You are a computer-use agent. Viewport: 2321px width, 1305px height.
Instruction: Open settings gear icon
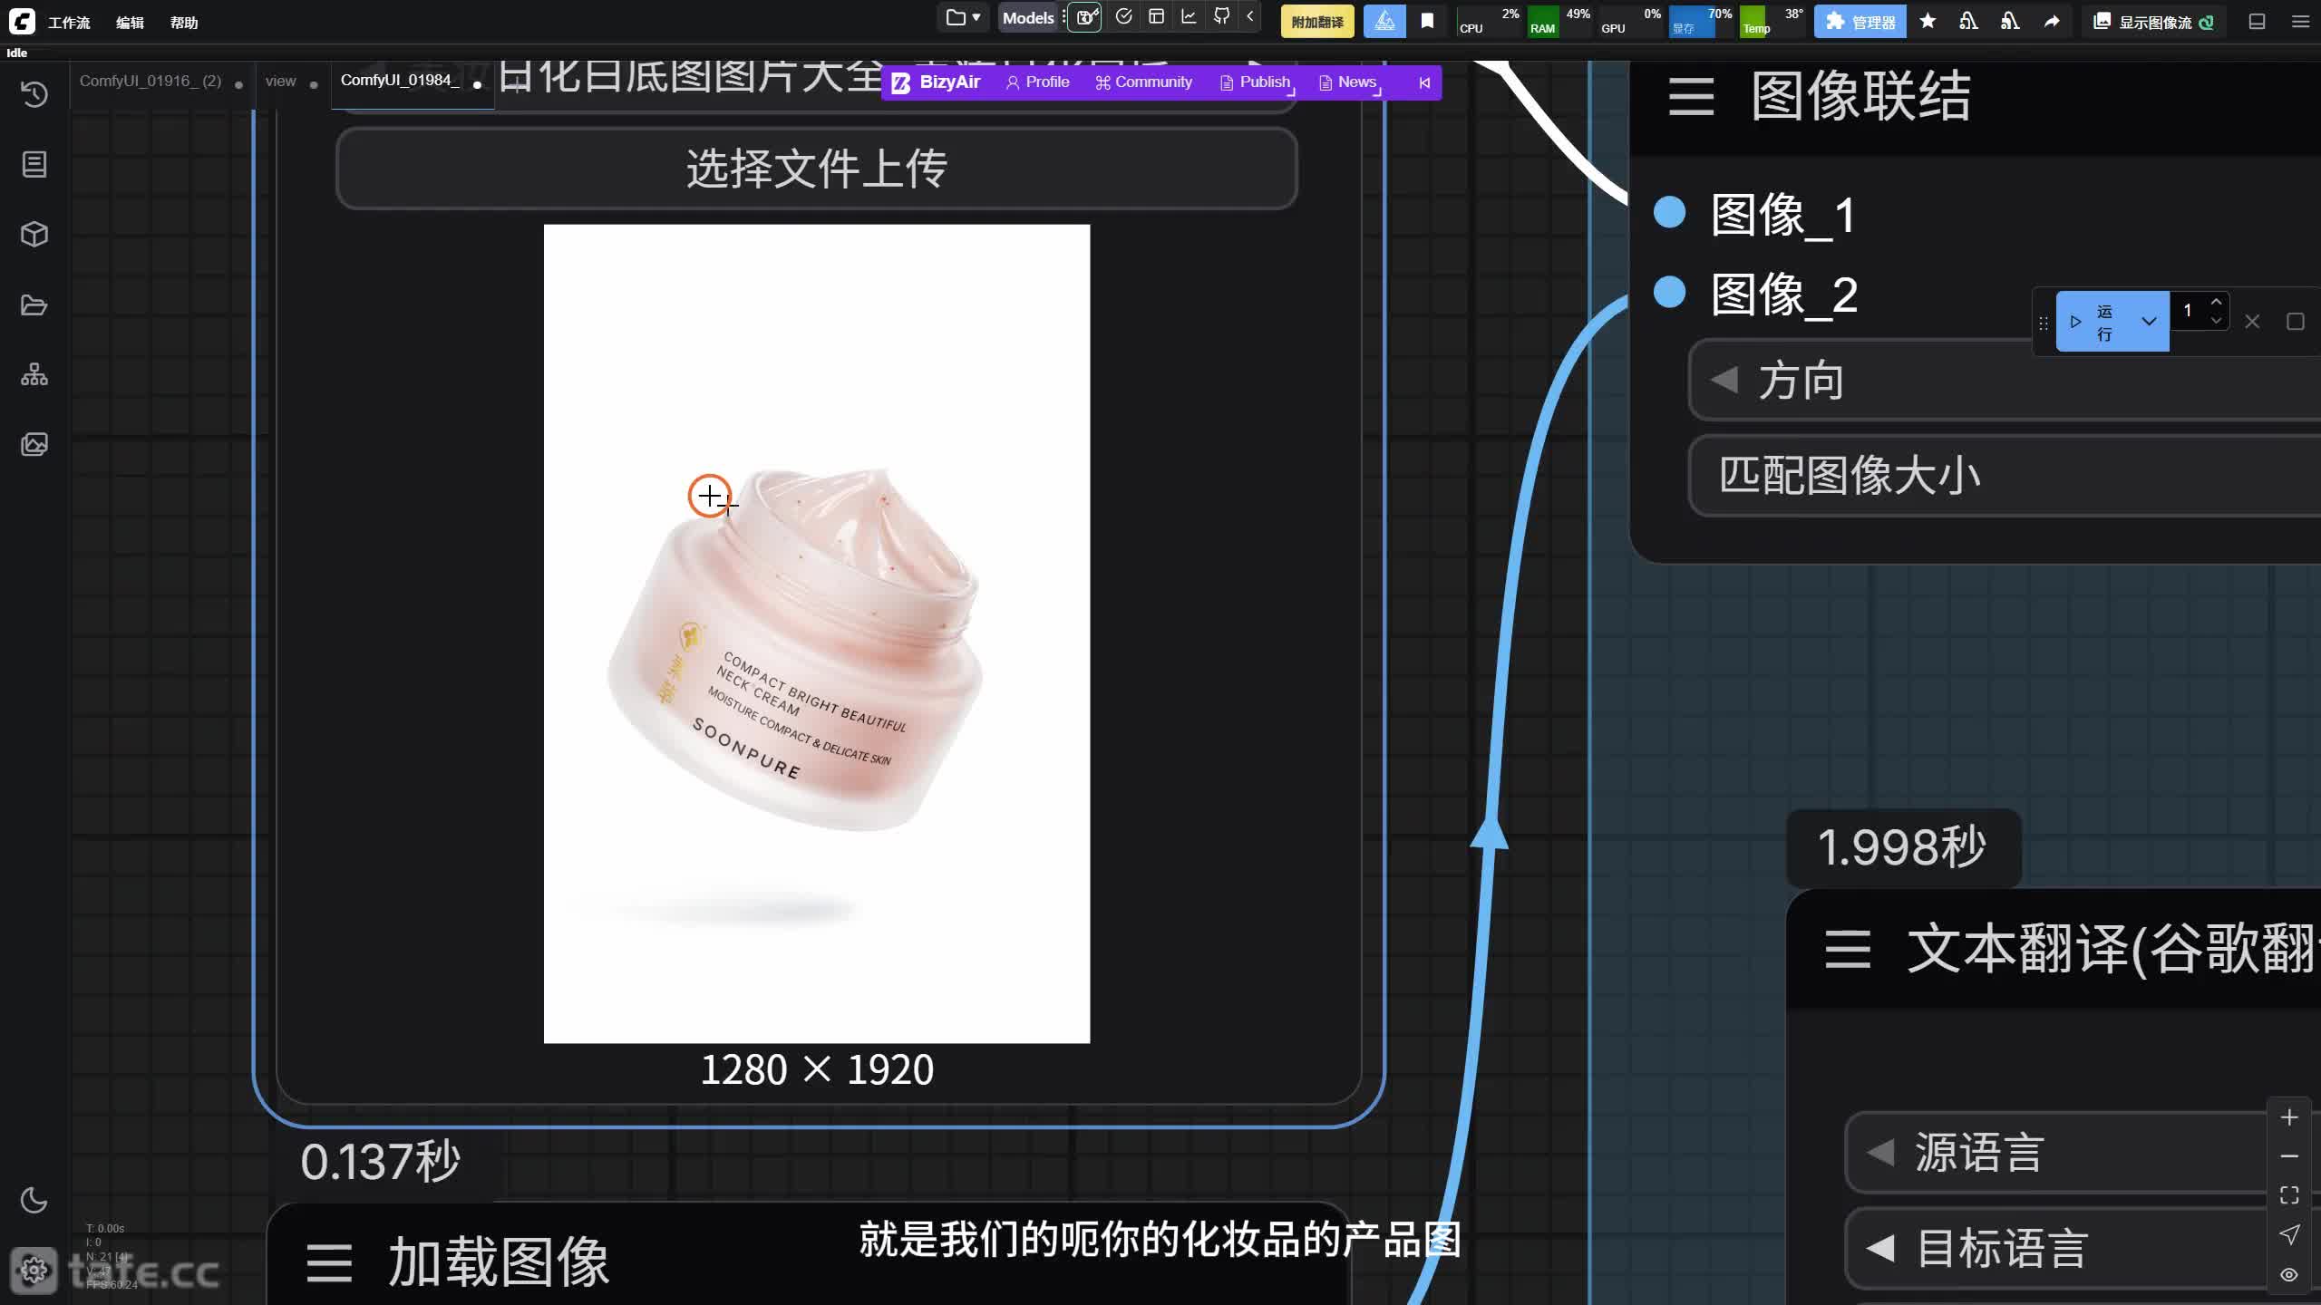tap(34, 1271)
